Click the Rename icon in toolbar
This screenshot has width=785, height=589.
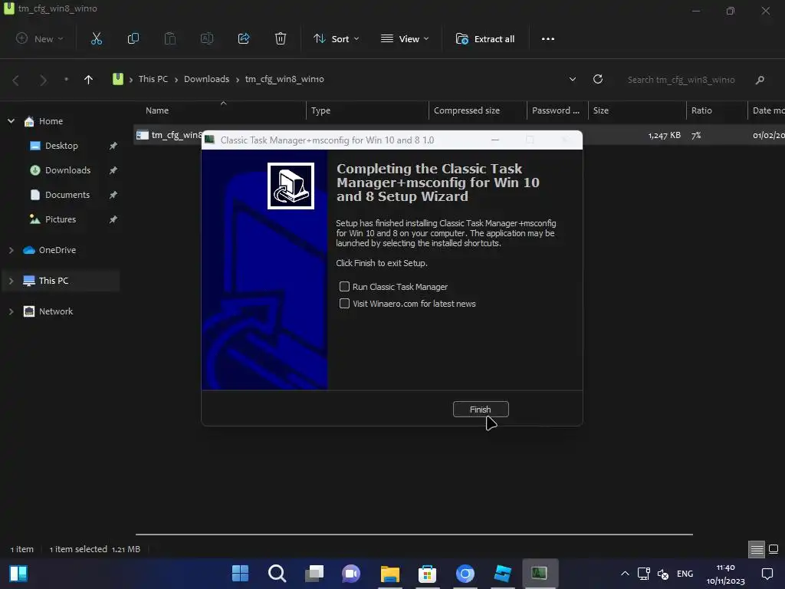[x=207, y=38]
